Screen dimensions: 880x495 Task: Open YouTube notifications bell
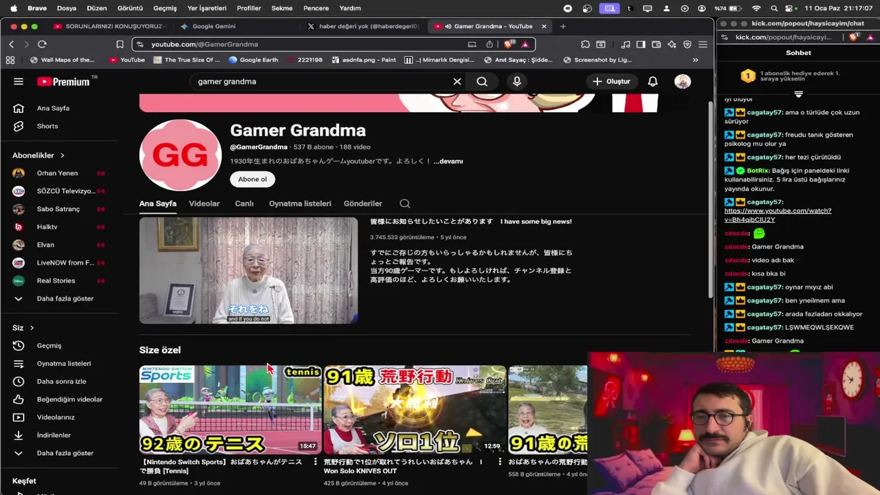[x=652, y=81]
